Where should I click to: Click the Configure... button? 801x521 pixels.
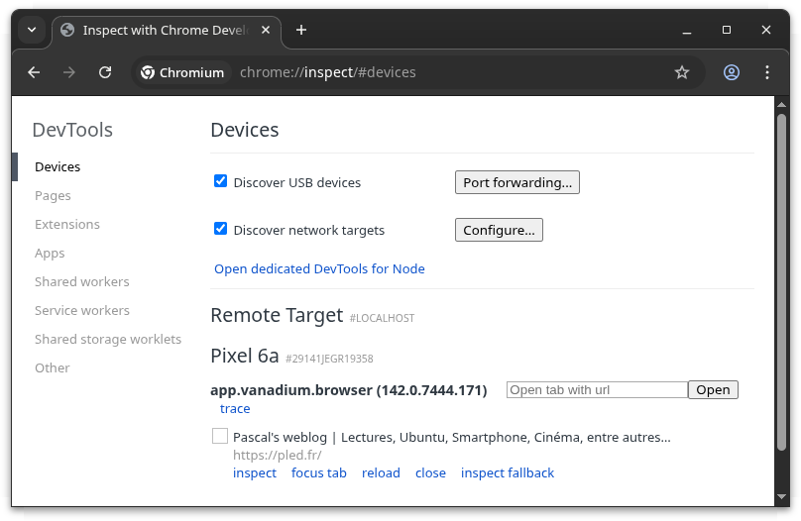(x=499, y=230)
